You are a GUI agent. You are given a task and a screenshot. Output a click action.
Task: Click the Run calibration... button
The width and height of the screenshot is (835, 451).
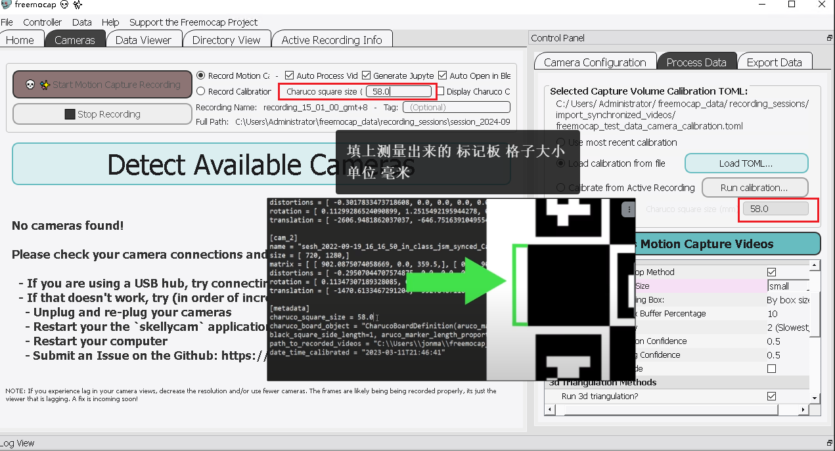(754, 188)
